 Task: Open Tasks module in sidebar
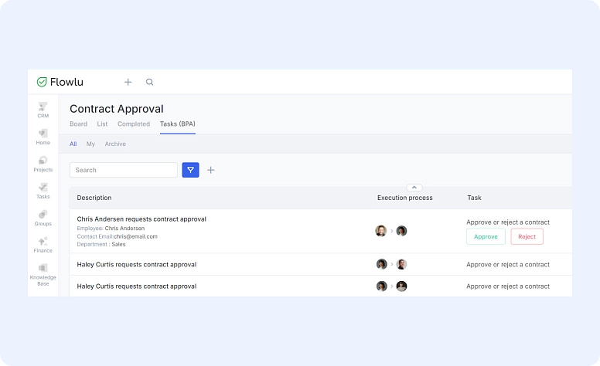tap(43, 191)
